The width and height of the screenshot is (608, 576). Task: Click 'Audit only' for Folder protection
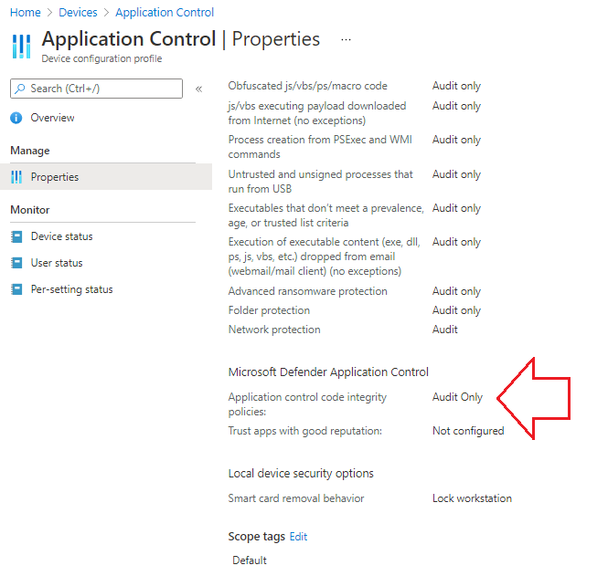coord(456,310)
